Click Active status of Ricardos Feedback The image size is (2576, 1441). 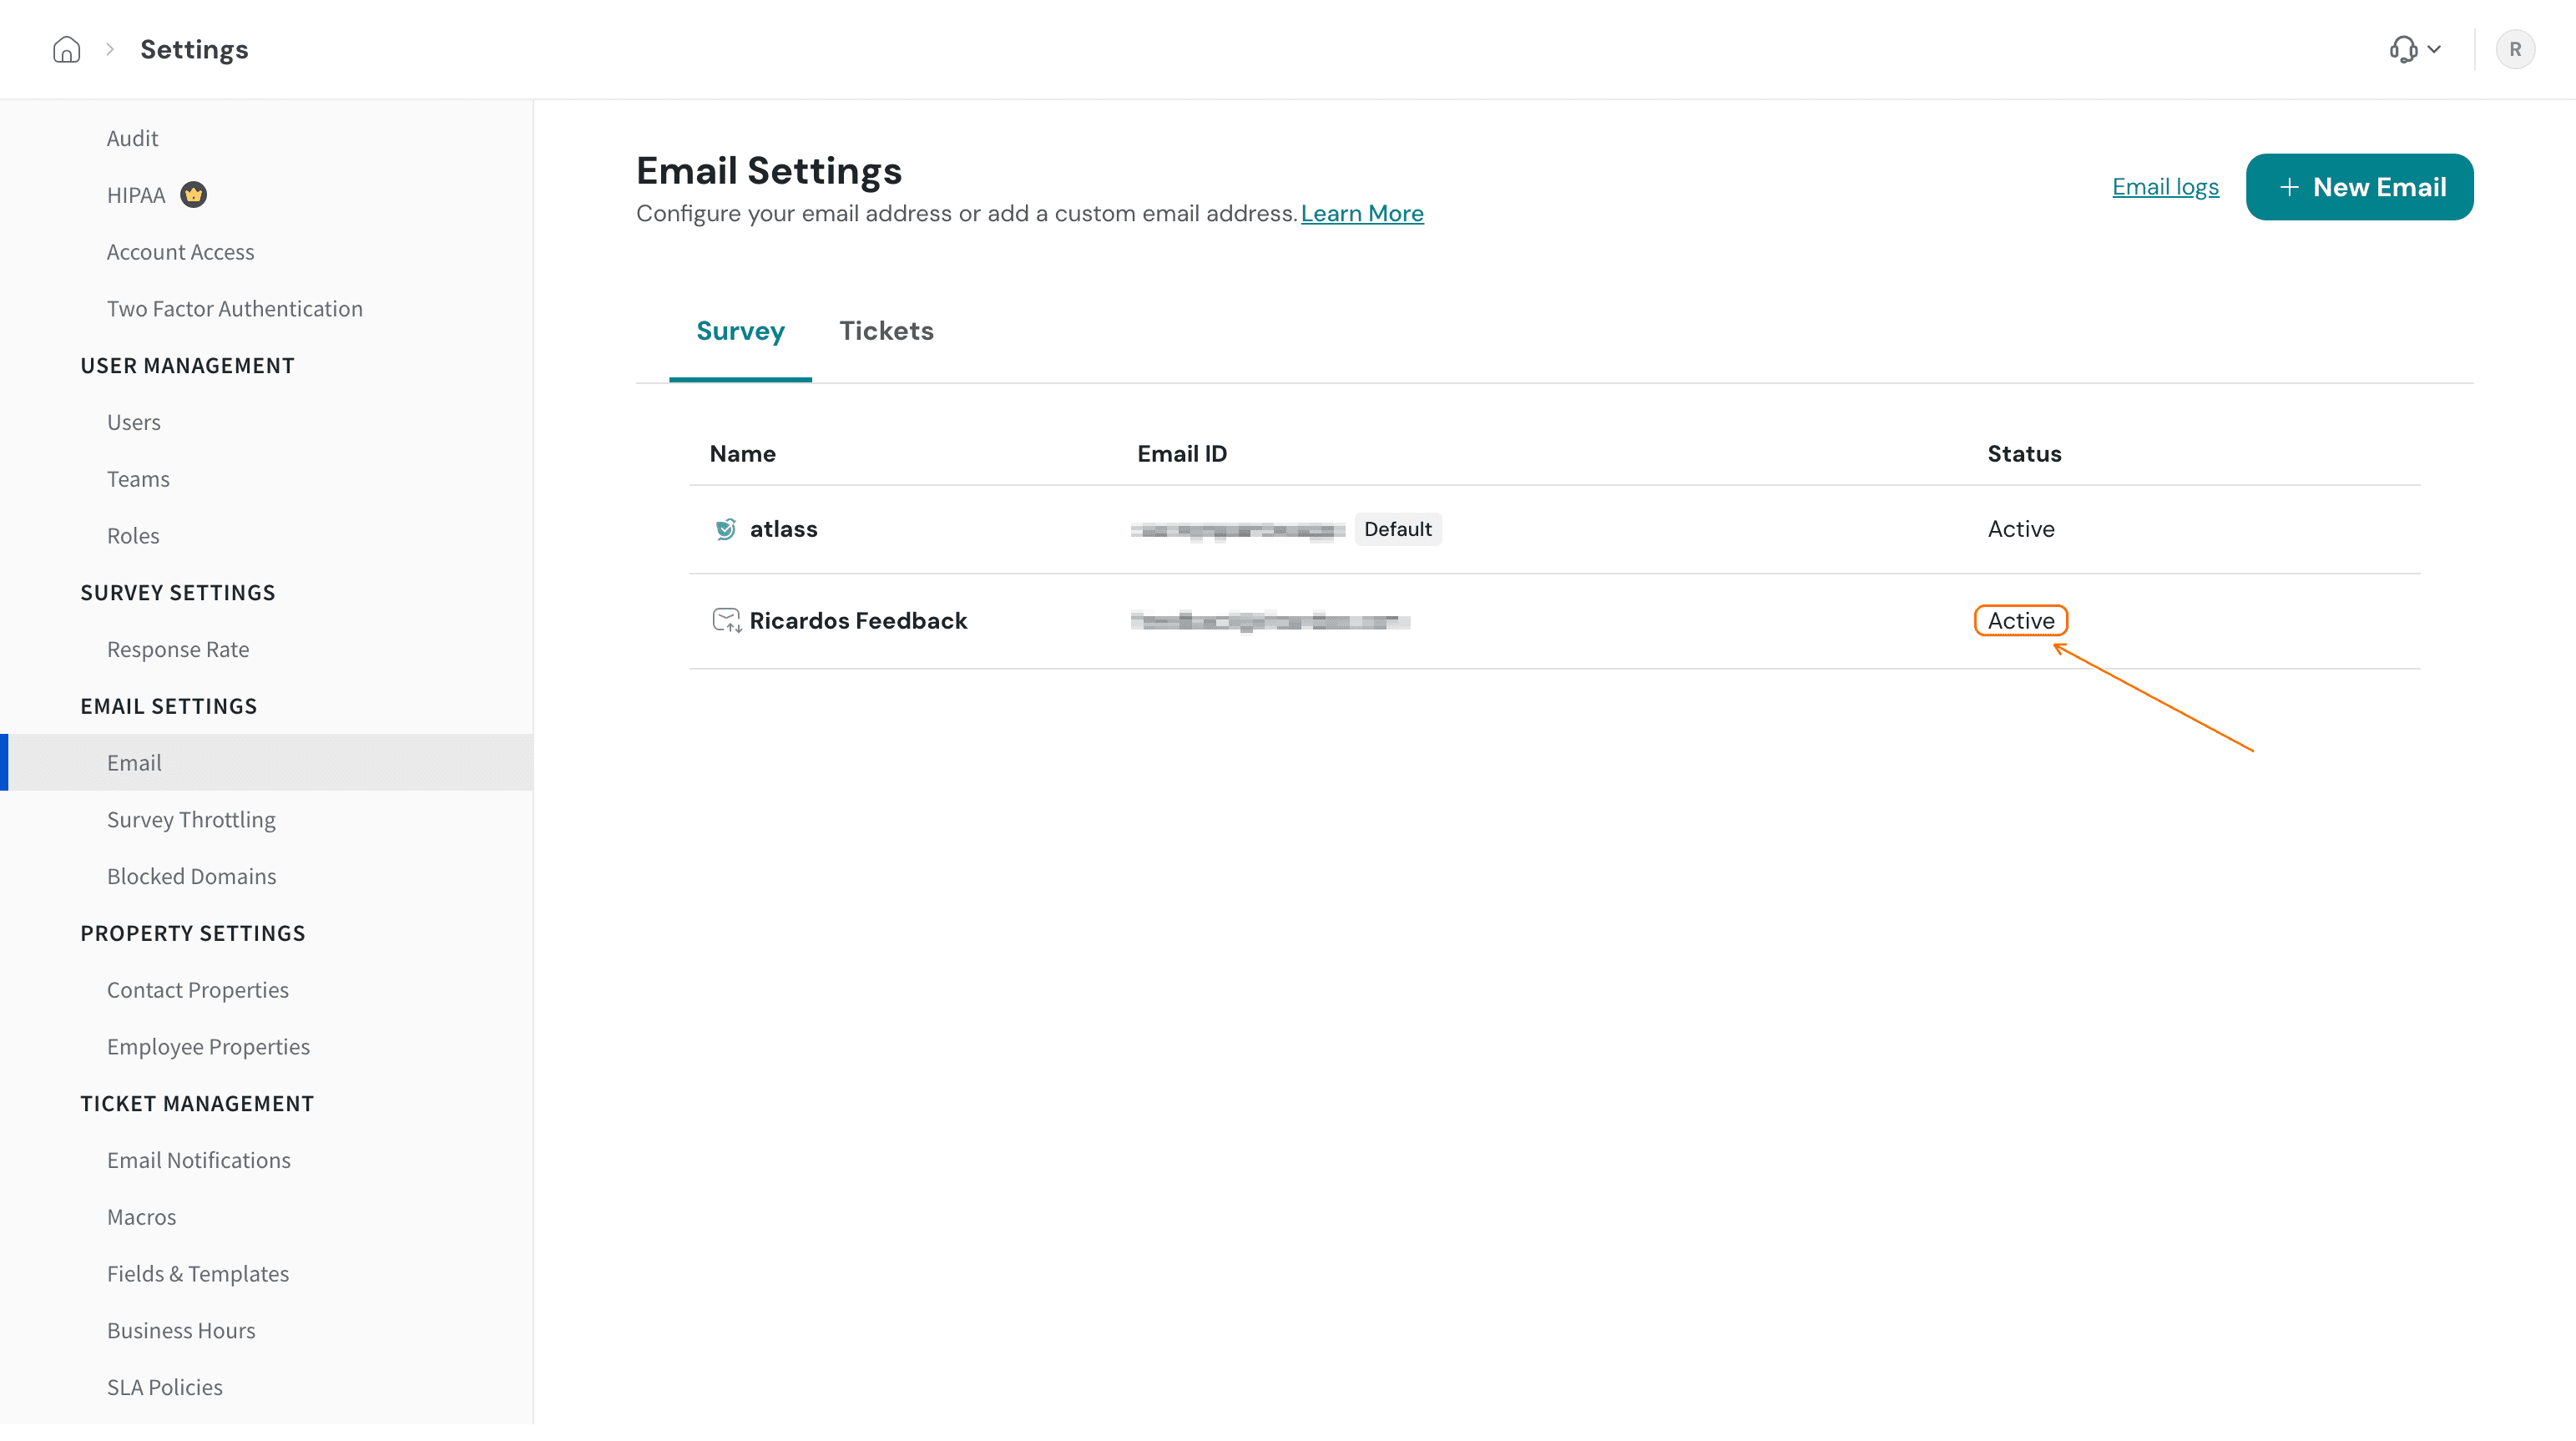click(x=2020, y=620)
